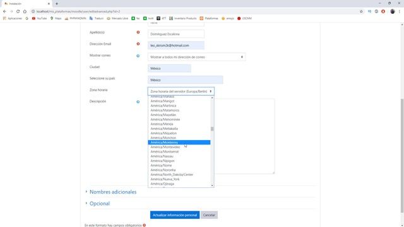Open the Chrome profile avatar

point(393,11)
